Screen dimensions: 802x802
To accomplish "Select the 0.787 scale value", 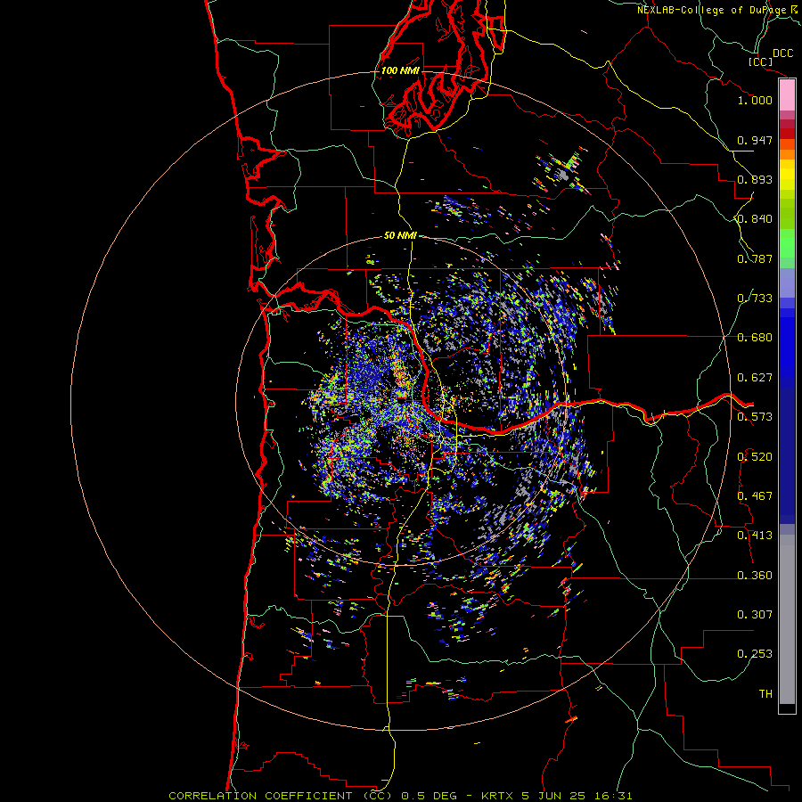I will click(755, 258).
